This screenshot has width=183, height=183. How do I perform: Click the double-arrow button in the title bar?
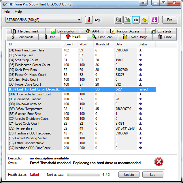coord(143,3)
